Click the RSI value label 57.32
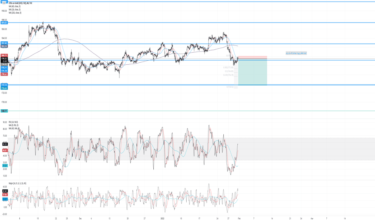 pos(5,144)
